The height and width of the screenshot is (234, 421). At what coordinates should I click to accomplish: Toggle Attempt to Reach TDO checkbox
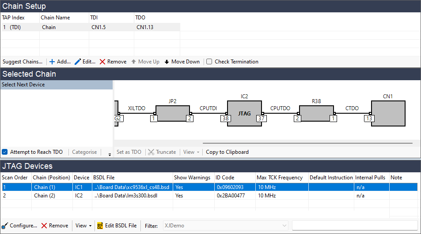click(4, 152)
